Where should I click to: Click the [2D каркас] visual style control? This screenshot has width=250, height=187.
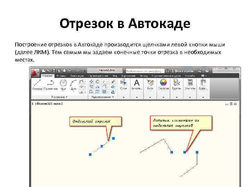click(x=55, y=104)
